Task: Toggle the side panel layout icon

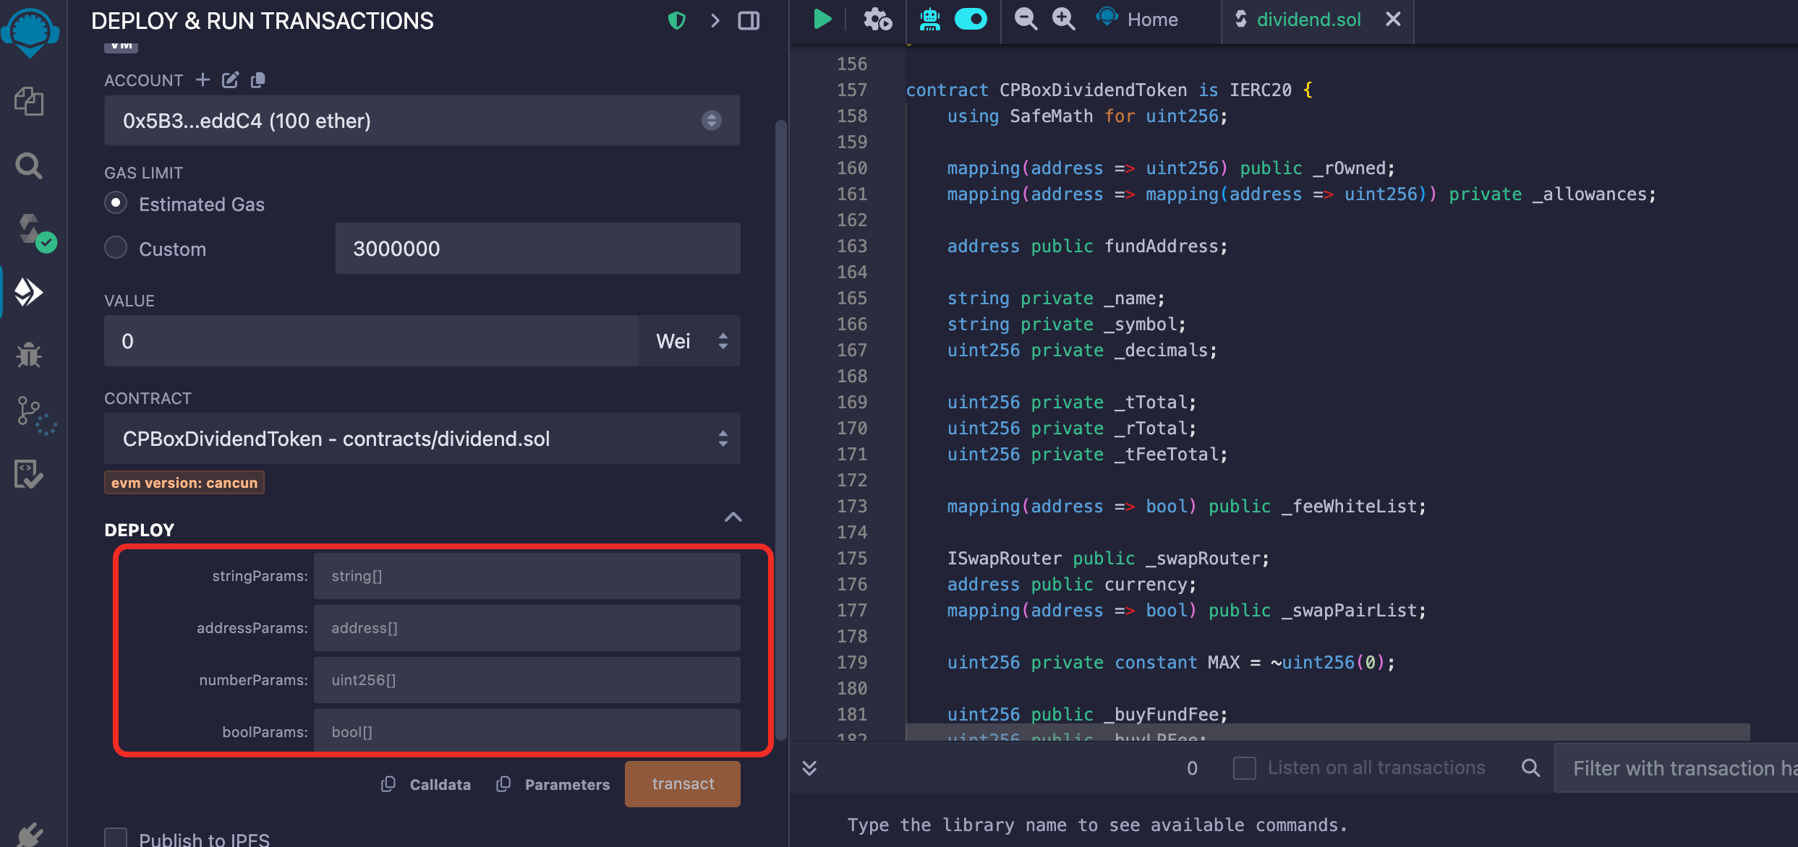Action: [x=749, y=20]
